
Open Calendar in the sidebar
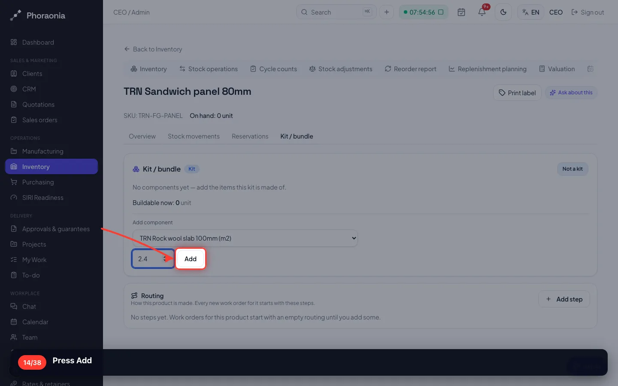pyautogui.click(x=51, y=322)
